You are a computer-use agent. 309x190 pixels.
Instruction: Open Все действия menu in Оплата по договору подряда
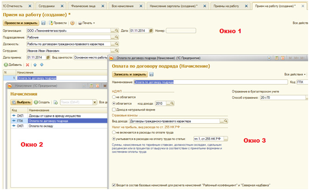click(x=295, y=74)
